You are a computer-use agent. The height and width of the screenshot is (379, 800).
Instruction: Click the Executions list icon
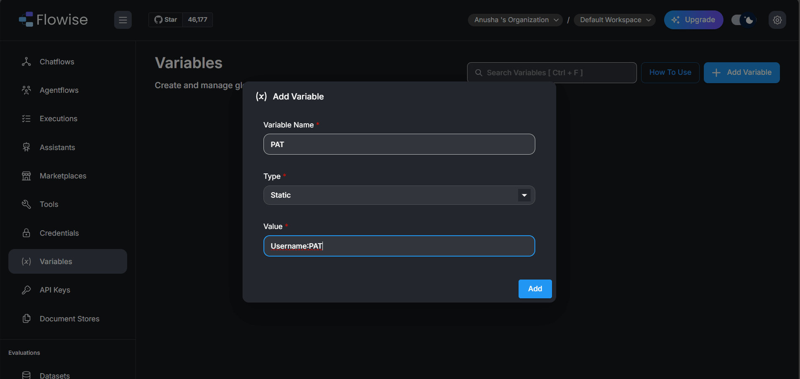26,119
